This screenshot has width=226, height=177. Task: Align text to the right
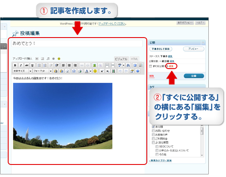[x=75, y=65]
